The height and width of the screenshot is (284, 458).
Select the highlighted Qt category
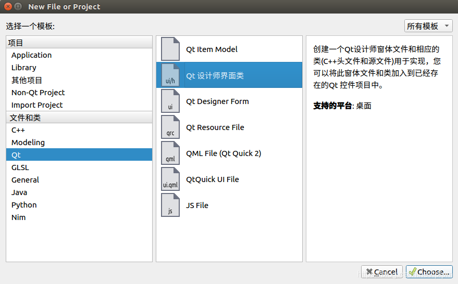(x=79, y=154)
